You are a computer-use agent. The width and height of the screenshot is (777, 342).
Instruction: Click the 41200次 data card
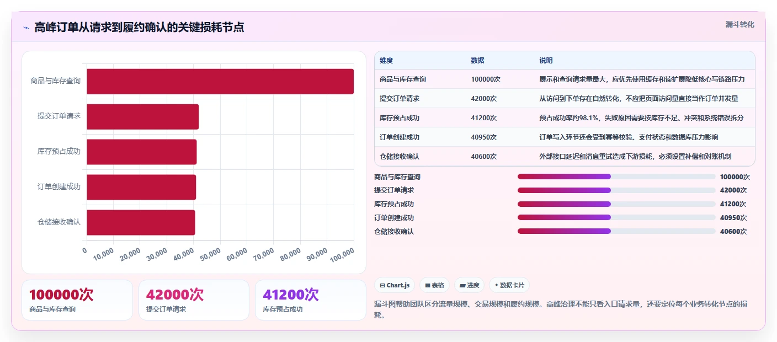point(311,300)
